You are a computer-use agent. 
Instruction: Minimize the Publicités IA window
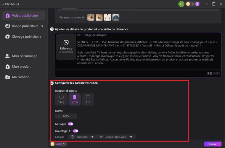pos(206,4)
